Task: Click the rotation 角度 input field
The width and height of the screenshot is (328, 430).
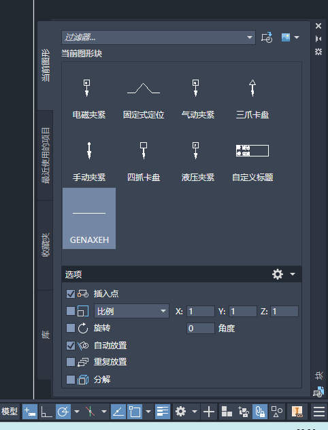Action: (x=201, y=328)
